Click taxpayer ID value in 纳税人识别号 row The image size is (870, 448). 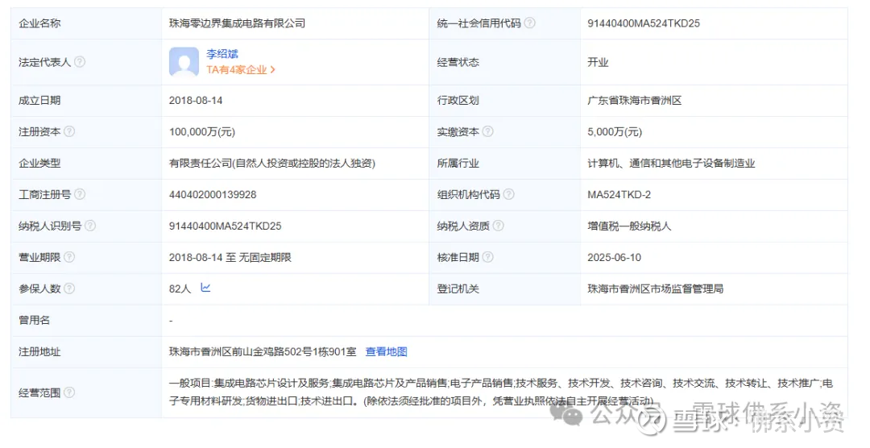tap(226, 226)
